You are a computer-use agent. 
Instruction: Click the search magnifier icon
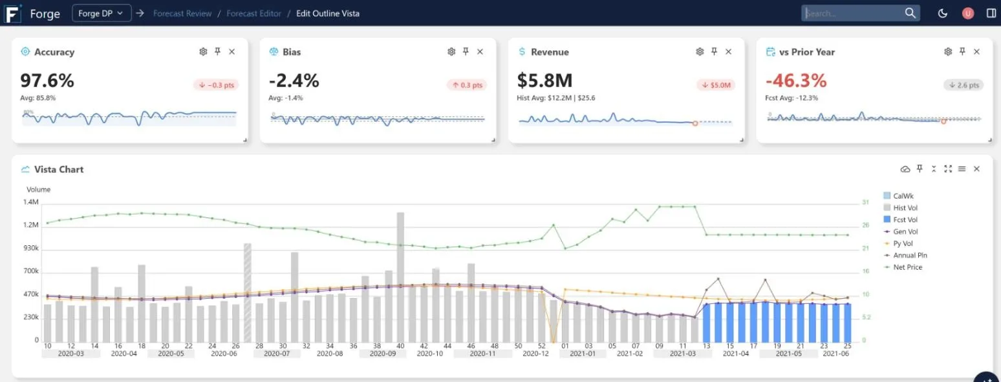click(910, 13)
